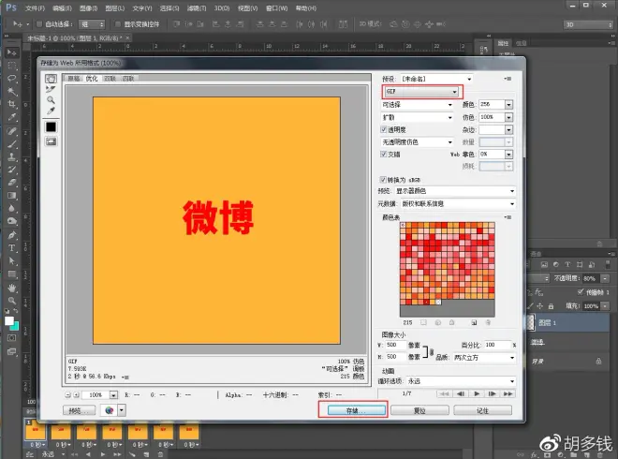
Task: Select the Slice Select tool in the dialog
Action: click(x=51, y=90)
